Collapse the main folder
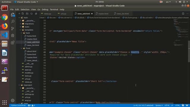 click(x=19, y=18)
